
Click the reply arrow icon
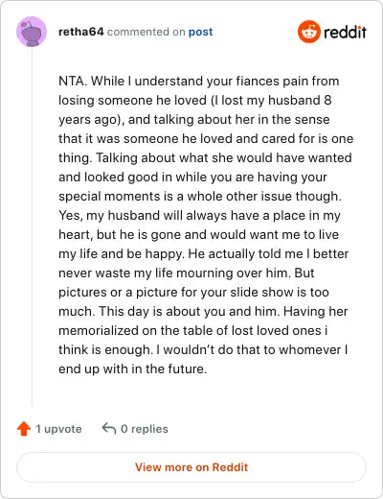[x=109, y=429]
